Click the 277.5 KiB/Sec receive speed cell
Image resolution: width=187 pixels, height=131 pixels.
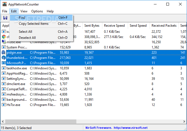click(x=113, y=37)
